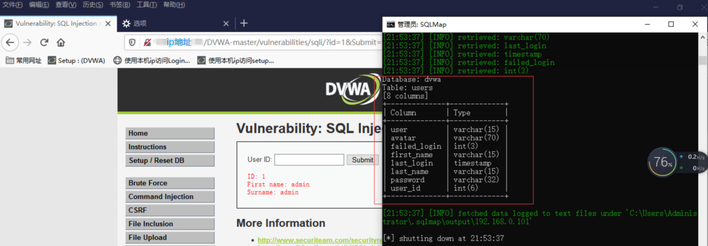
Task: Click the DVWA logo
Action: 352,89
